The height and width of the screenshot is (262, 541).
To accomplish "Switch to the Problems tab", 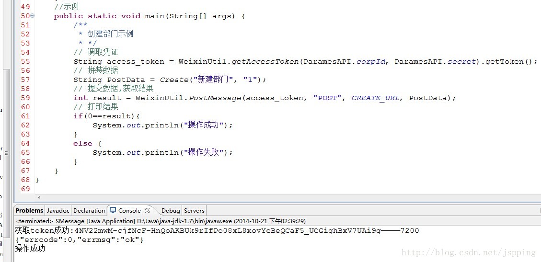I will (x=29, y=210).
